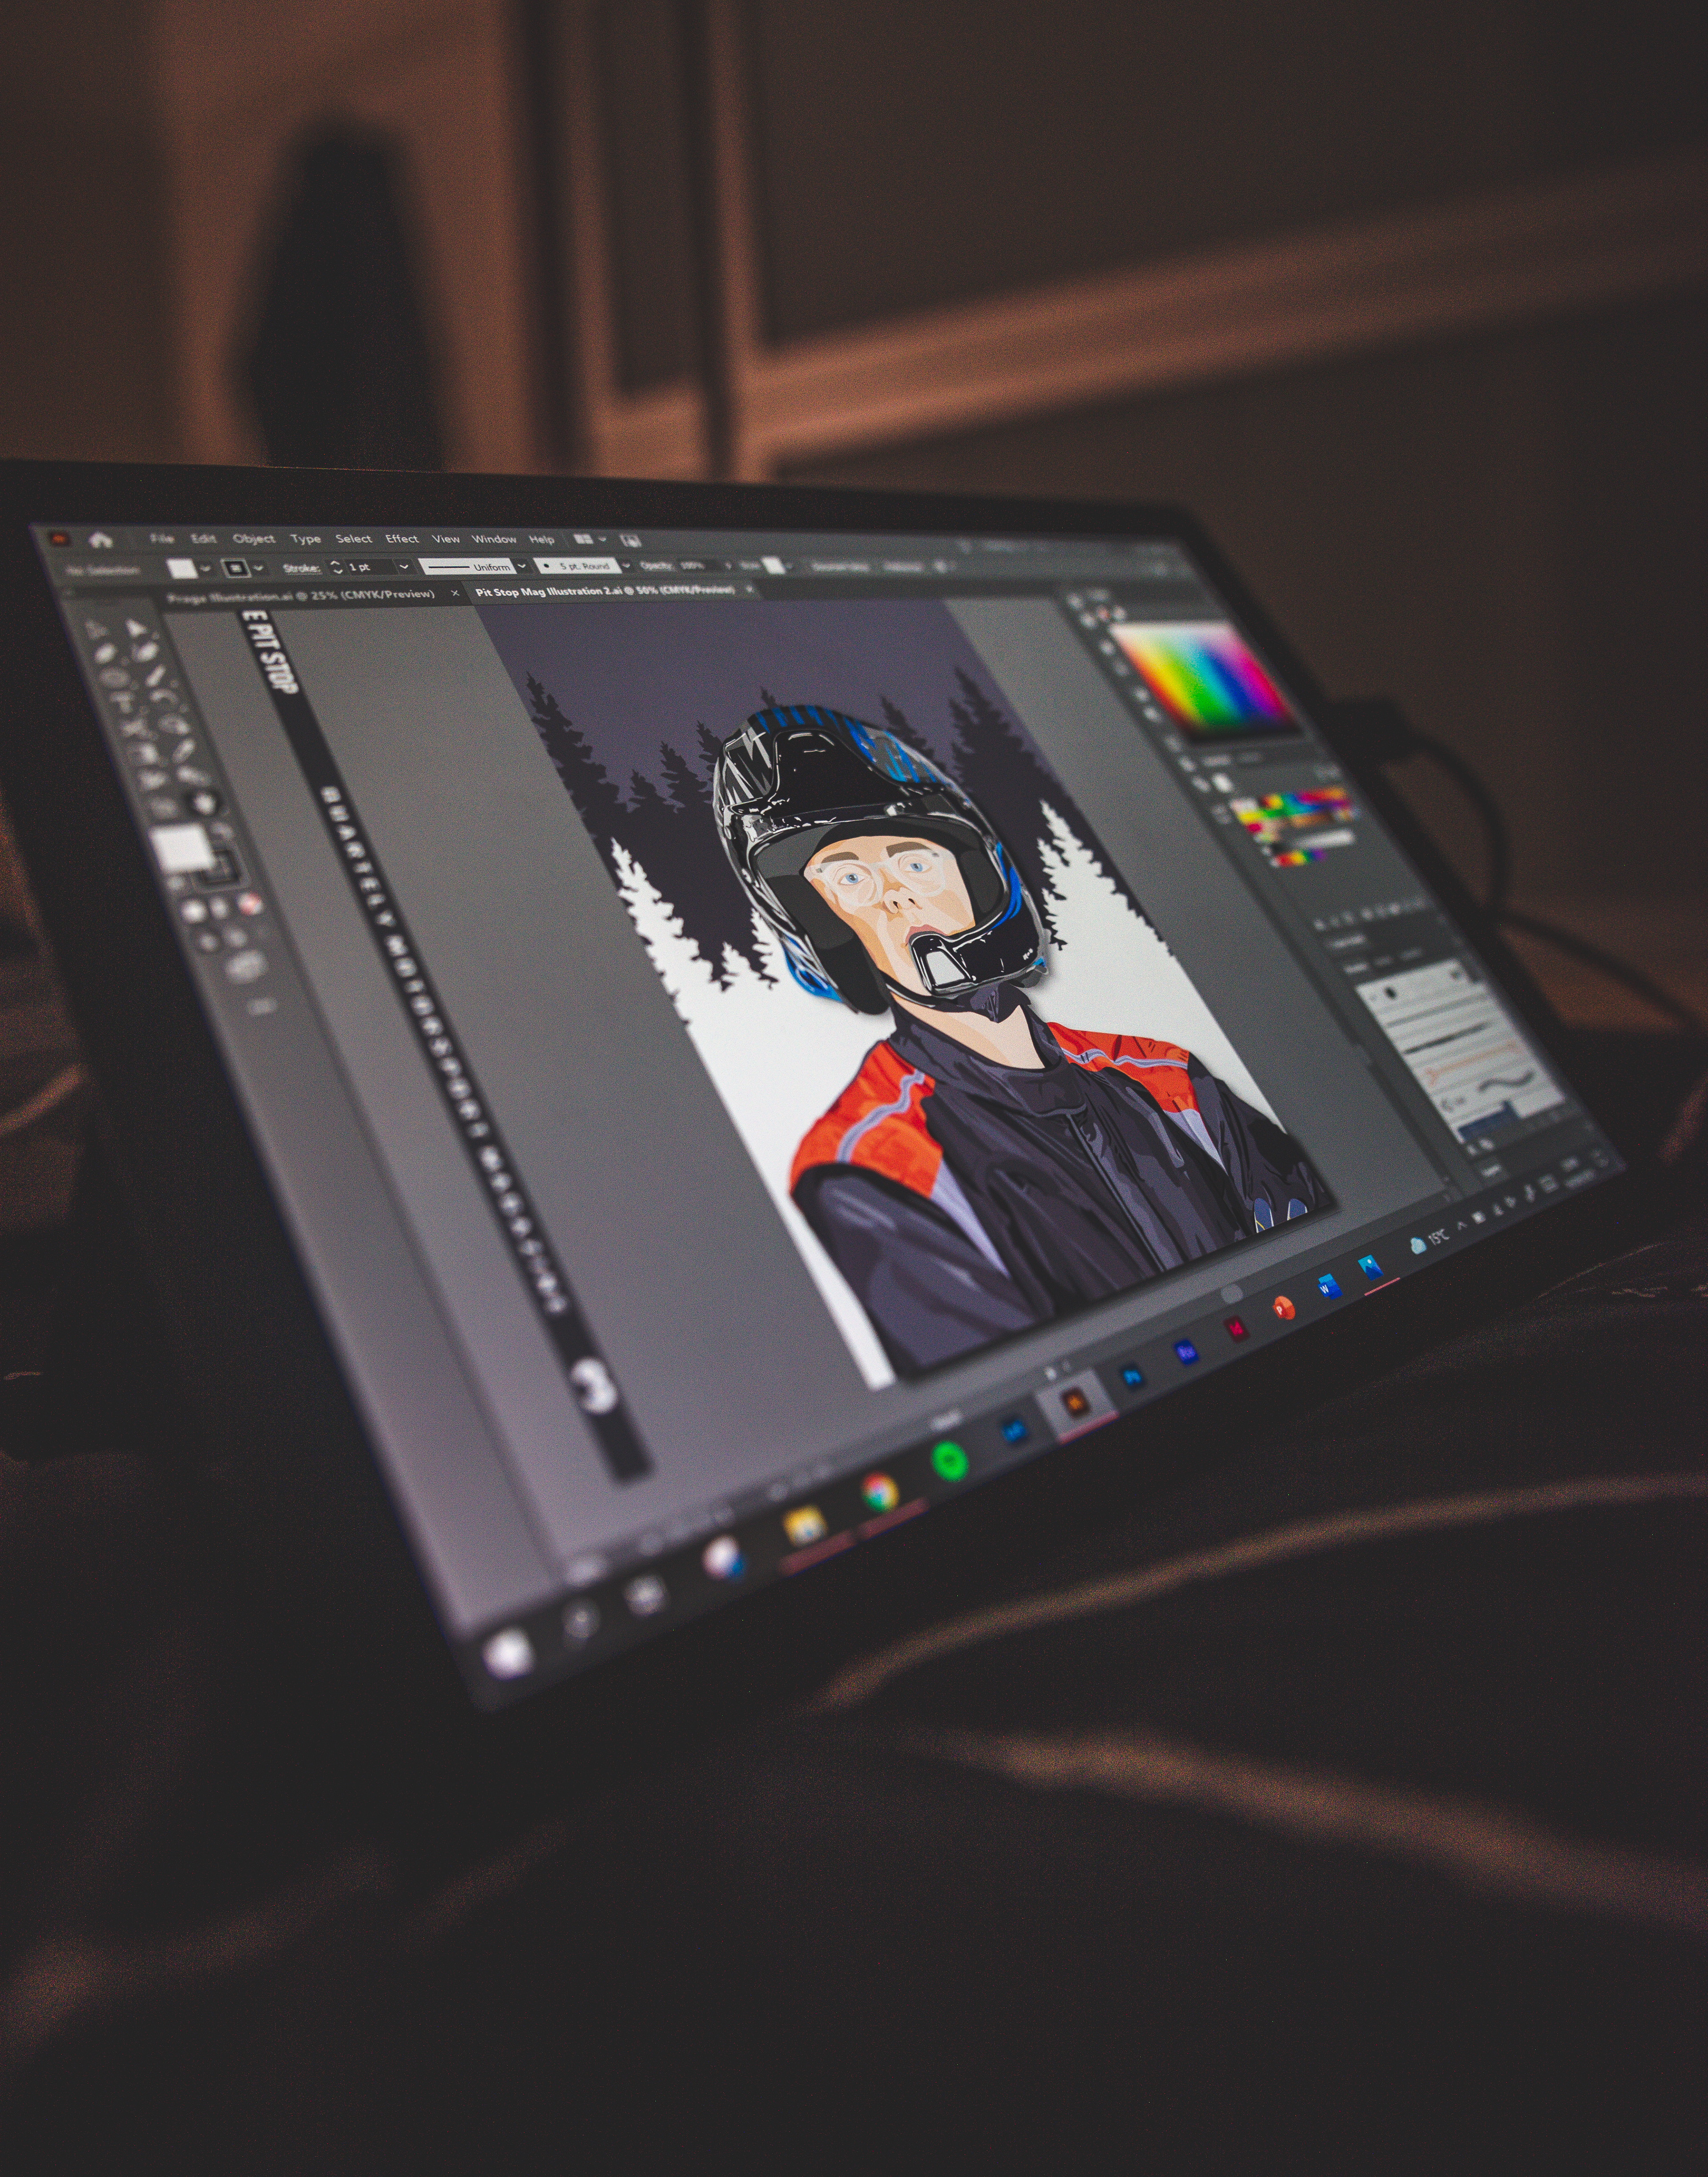Click the stroke weight stepper arrows

337,567
